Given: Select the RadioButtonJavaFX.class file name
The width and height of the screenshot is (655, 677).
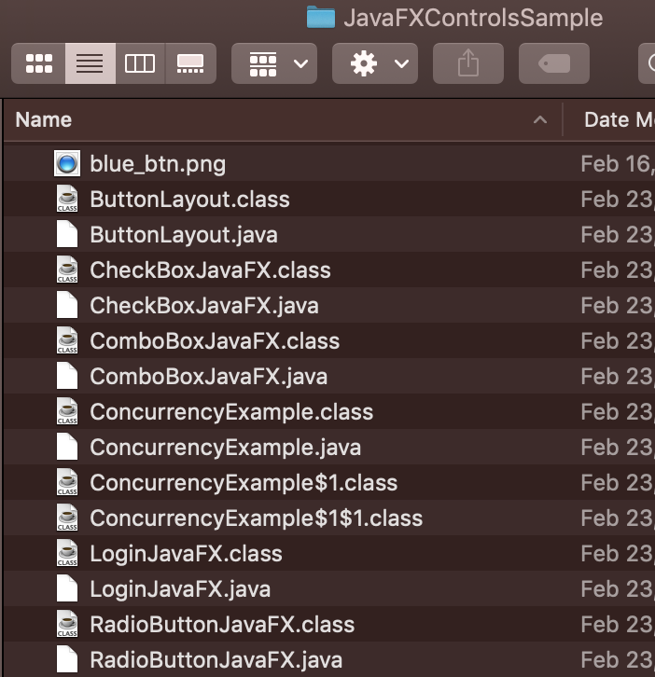Looking at the screenshot, I should 222,625.
